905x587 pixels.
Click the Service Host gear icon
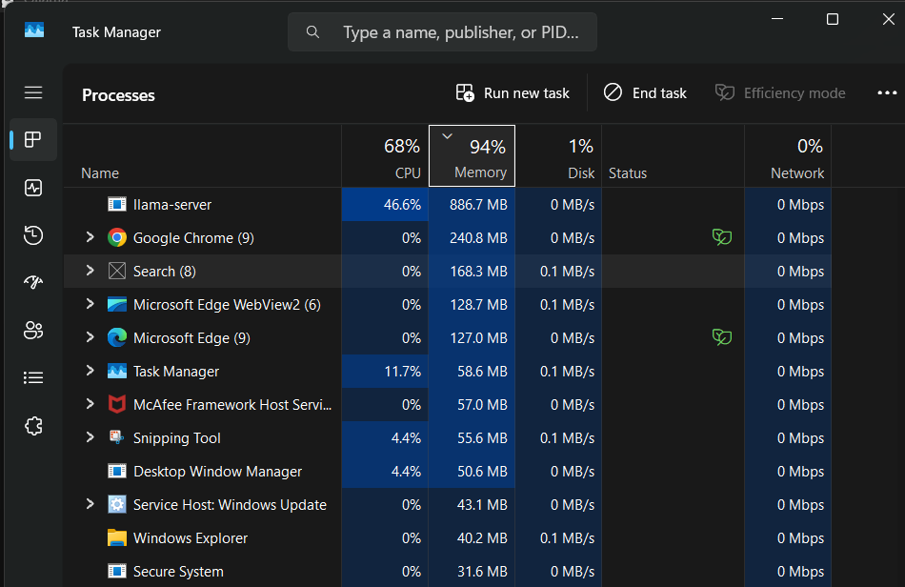click(117, 504)
